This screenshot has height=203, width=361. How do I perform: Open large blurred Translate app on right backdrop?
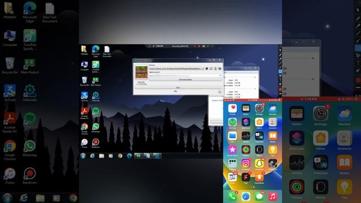point(320,162)
